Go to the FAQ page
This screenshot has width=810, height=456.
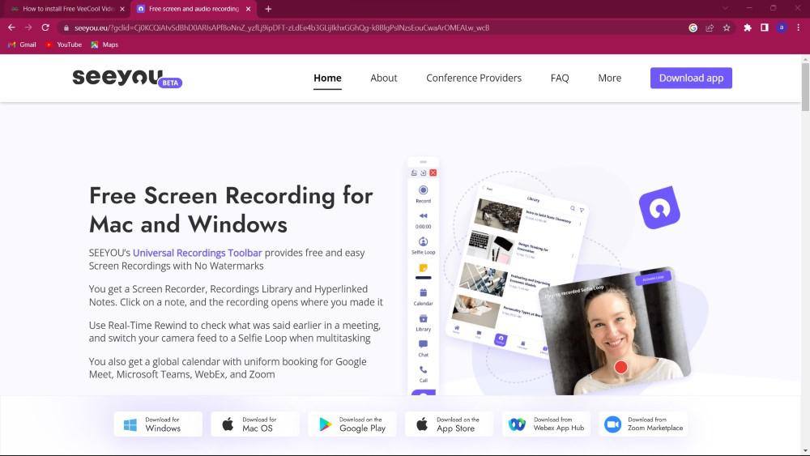click(x=560, y=78)
